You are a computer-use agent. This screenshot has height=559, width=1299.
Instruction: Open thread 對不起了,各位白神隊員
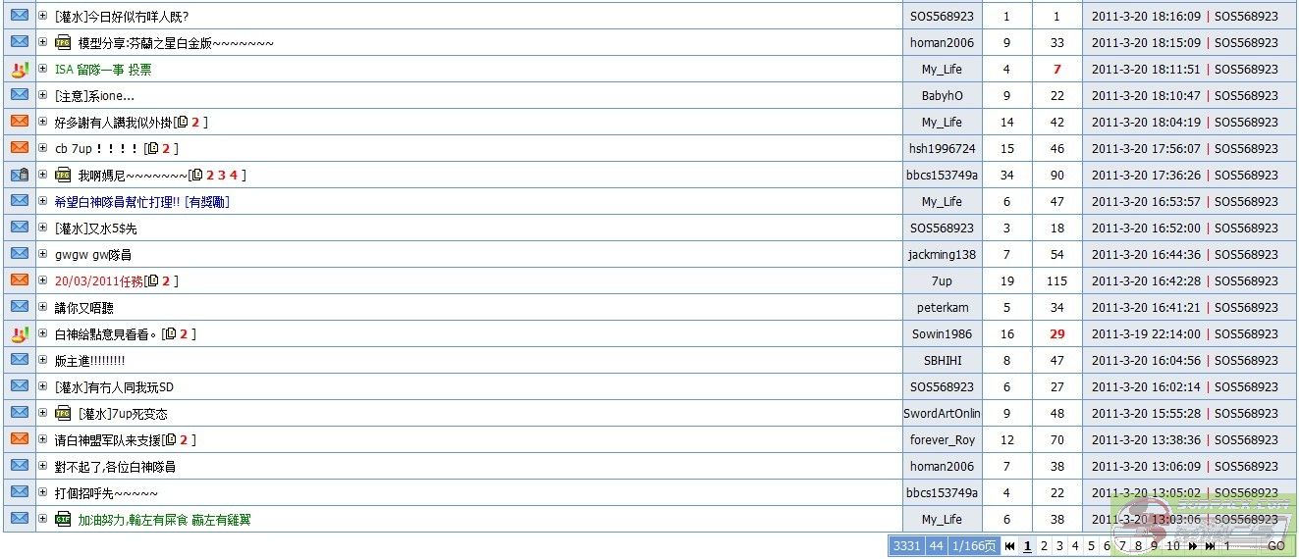[115, 467]
